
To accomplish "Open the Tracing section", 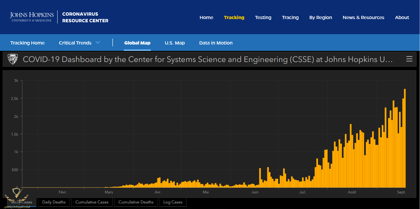I will pyautogui.click(x=290, y=17).
